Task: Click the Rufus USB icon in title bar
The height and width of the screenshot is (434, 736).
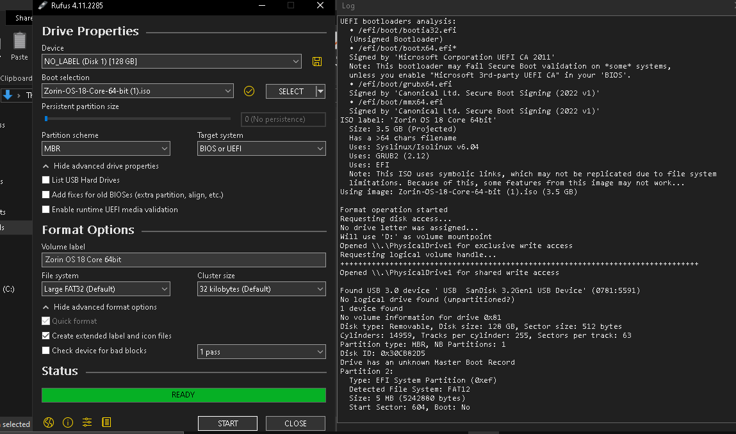Action: [x=42, y=6]
